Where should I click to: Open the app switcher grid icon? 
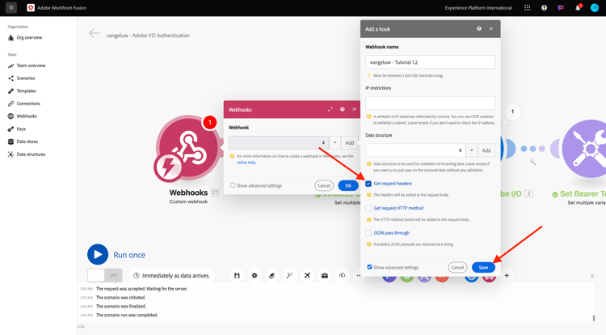click(x=527, y=8)
